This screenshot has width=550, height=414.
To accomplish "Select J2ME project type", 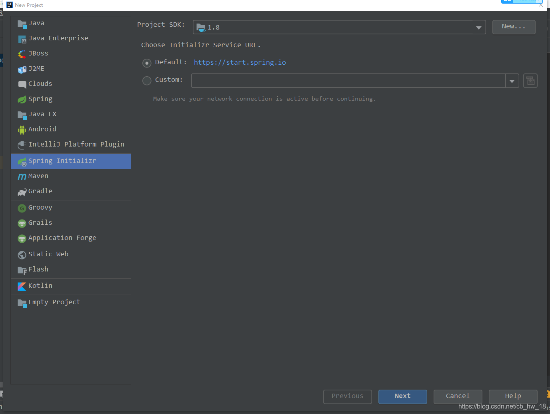I will tap(71, 69).
